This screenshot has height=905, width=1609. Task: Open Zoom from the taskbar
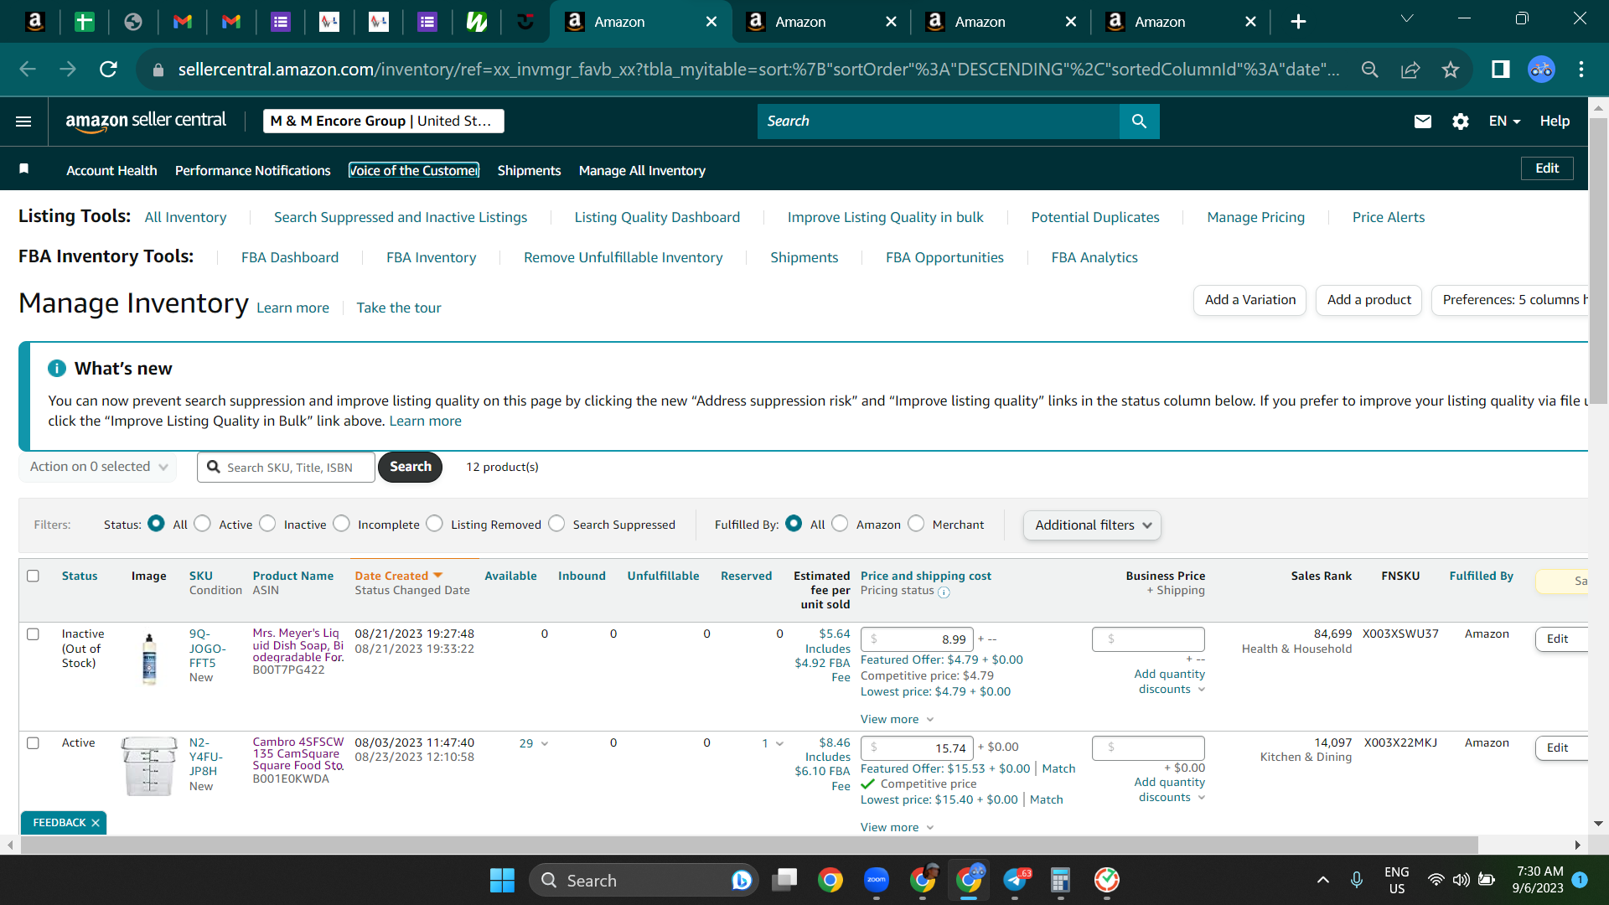[x=877, y=880]
